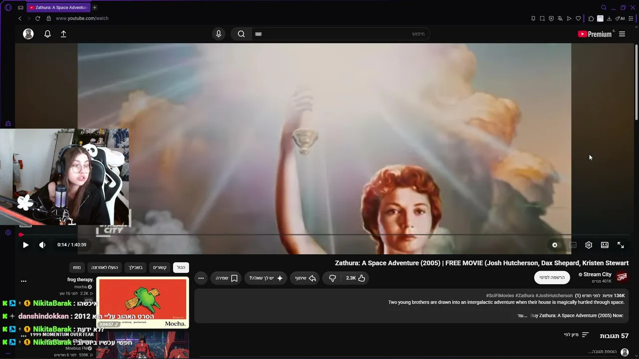Image resolution: width=639 pixels, height=359 pixels.
Task: Reload the page in the browser
Action: pos(37,18)
